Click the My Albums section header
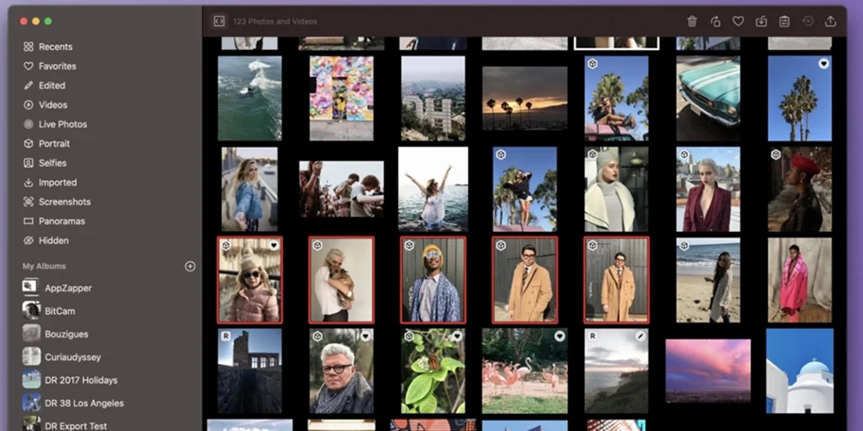Image resolution: width=863 pixels, height=431 pixels. click(x=44, y=266)
